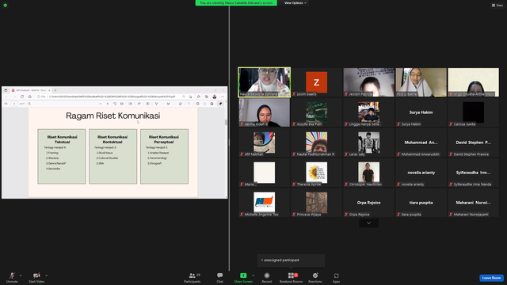
Task: Select Theresia Aprilie's sunflower tile
Action: [x=316, y=173]
